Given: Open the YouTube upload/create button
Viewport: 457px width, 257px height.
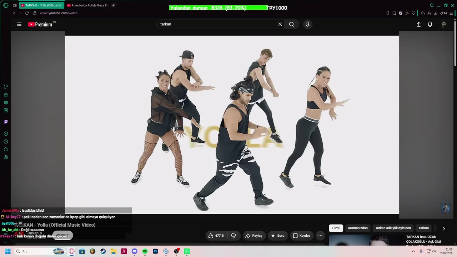Looking at the screenshot, I should pos(418,24).
